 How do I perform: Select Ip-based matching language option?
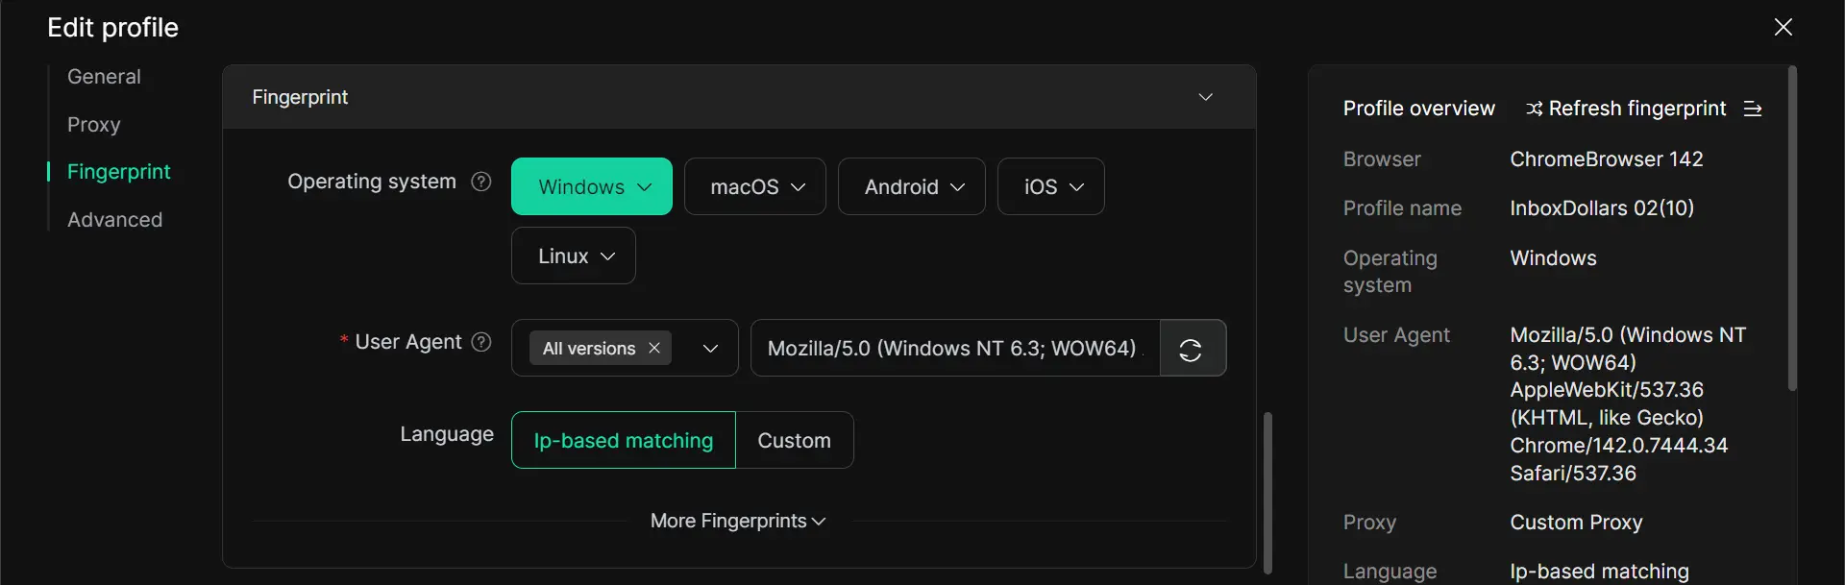pos(623,441)
